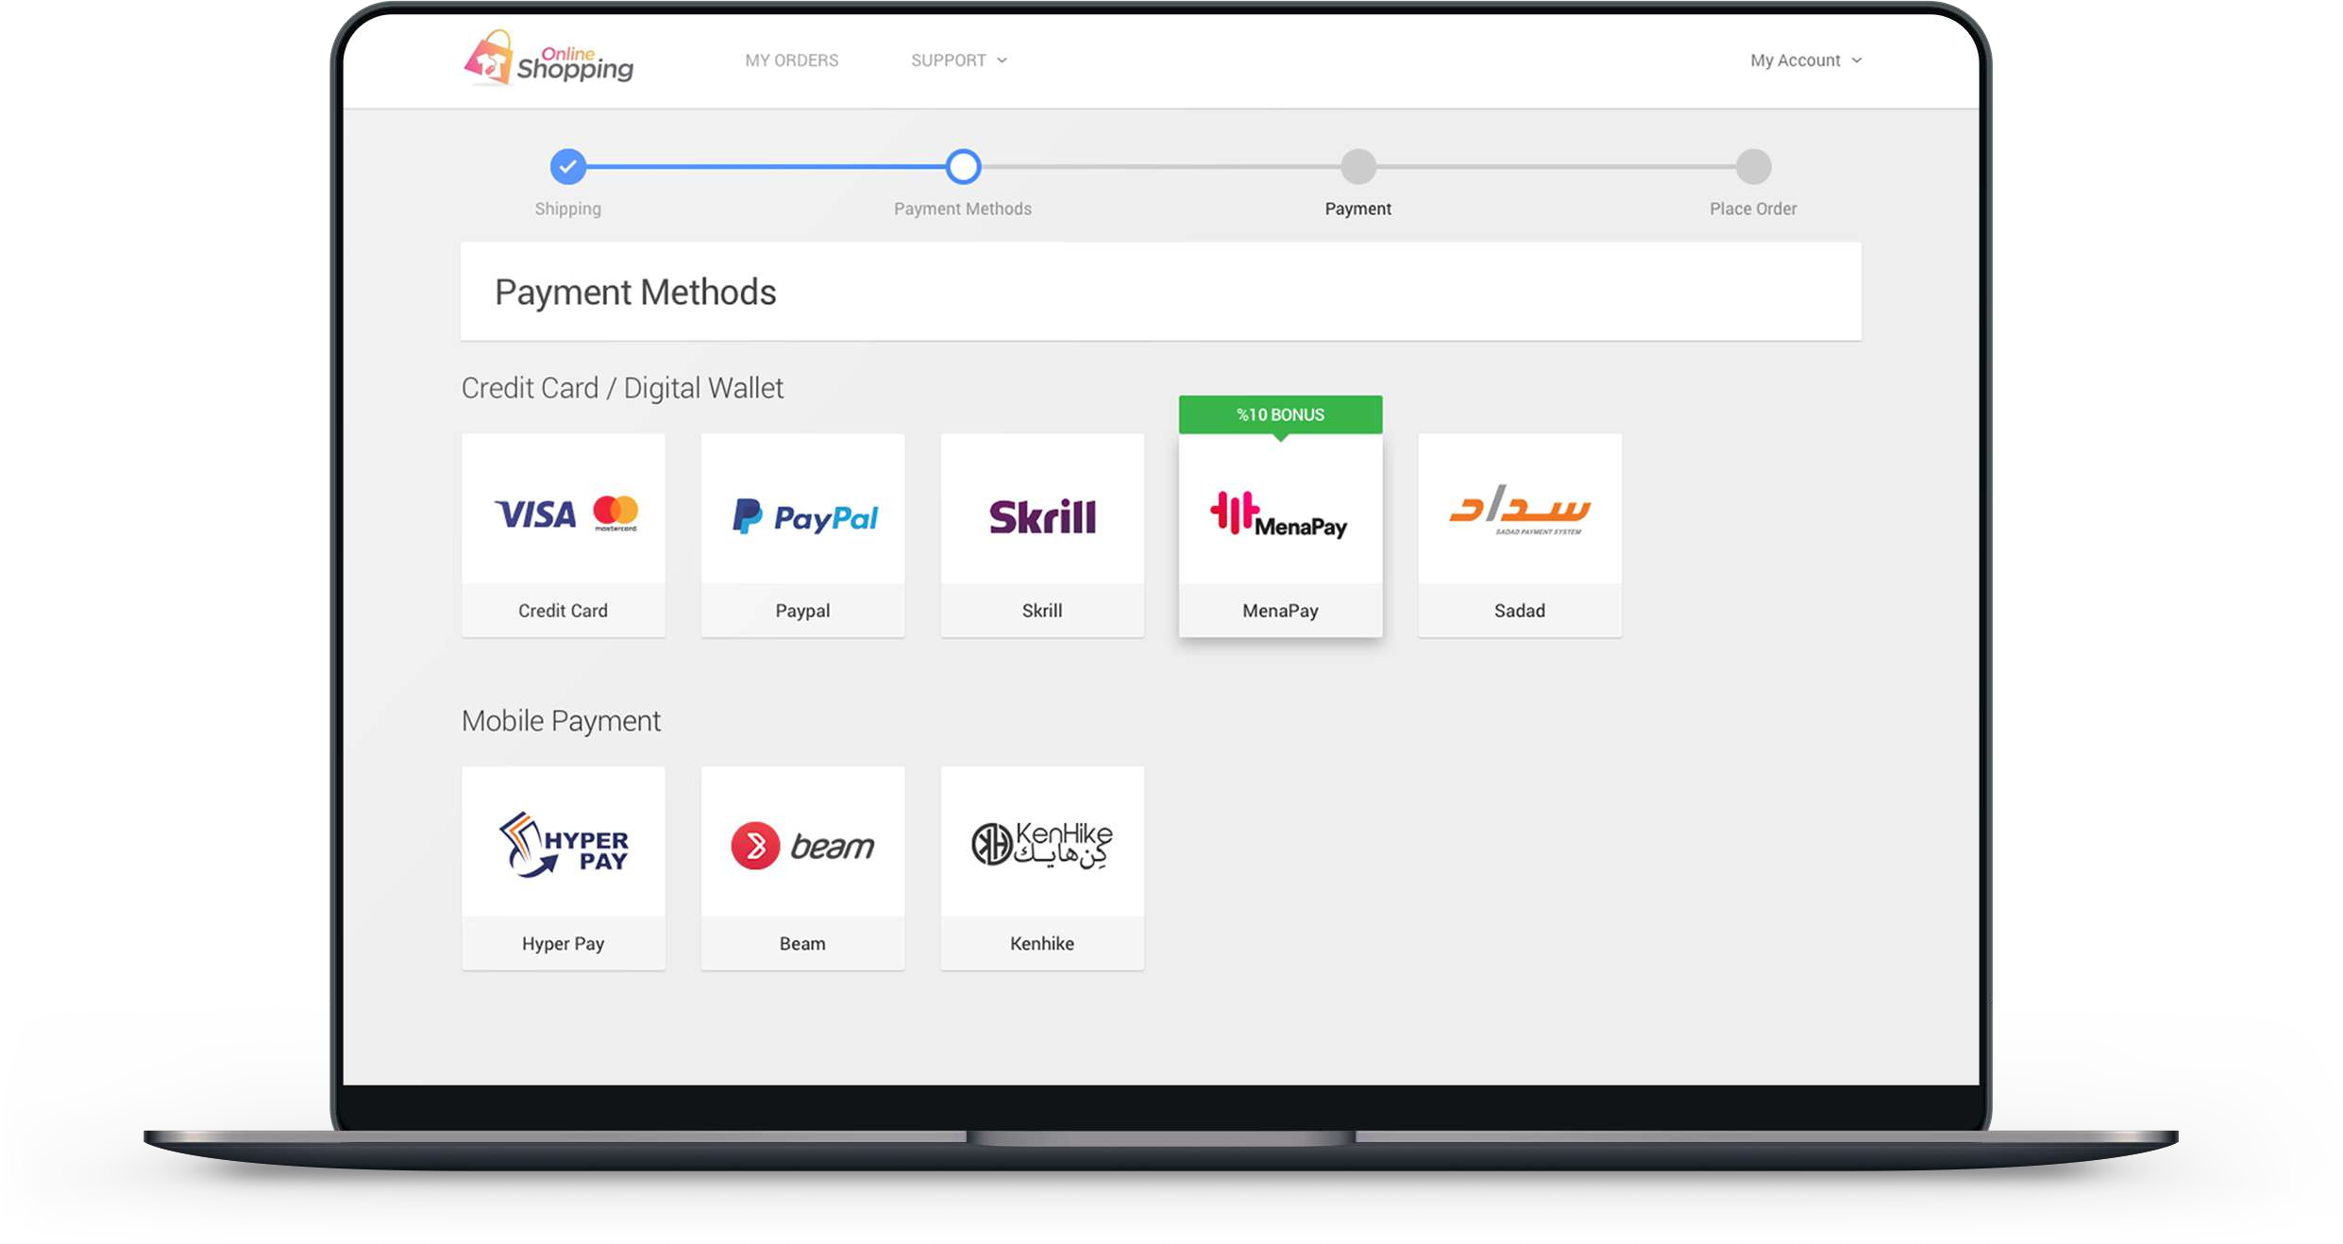Choose the Hyper Pay logo
The image size is (2343, 1244).
[x=564, y=845]
